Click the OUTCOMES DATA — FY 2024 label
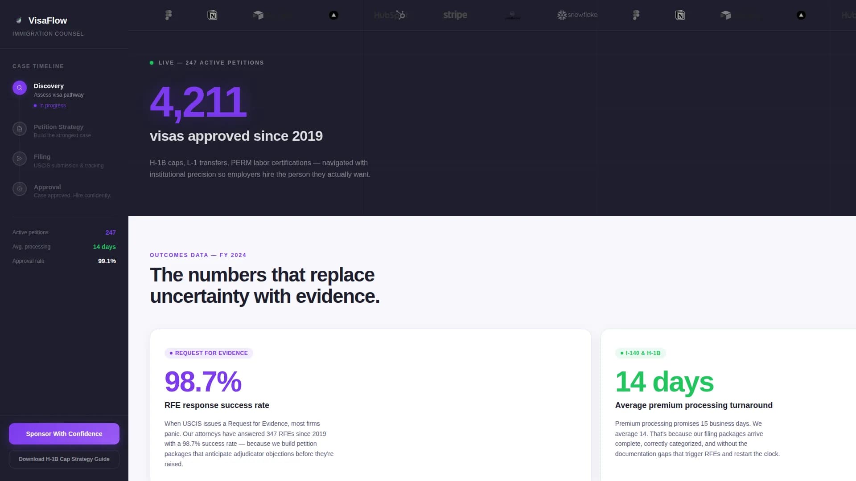This screenshot has width=856, height=481. tap(198, 255)
